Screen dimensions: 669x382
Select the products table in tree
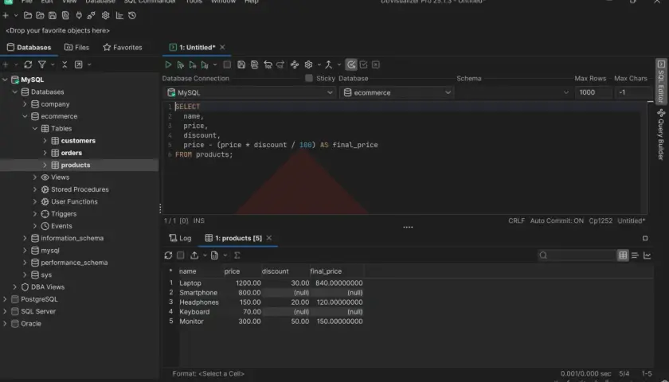(76, 165)
